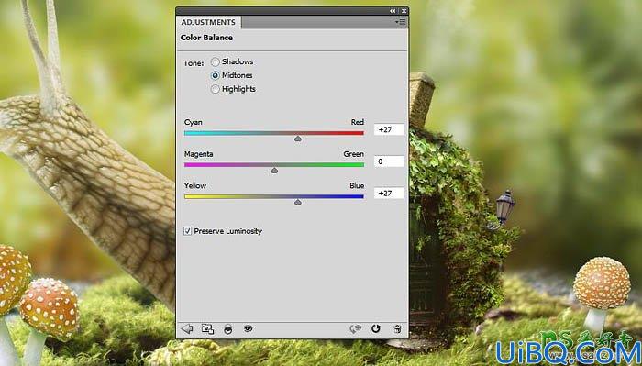Click the return to adjustment list arrow
This screenshot has width=642, height=366.
[187, 328]
